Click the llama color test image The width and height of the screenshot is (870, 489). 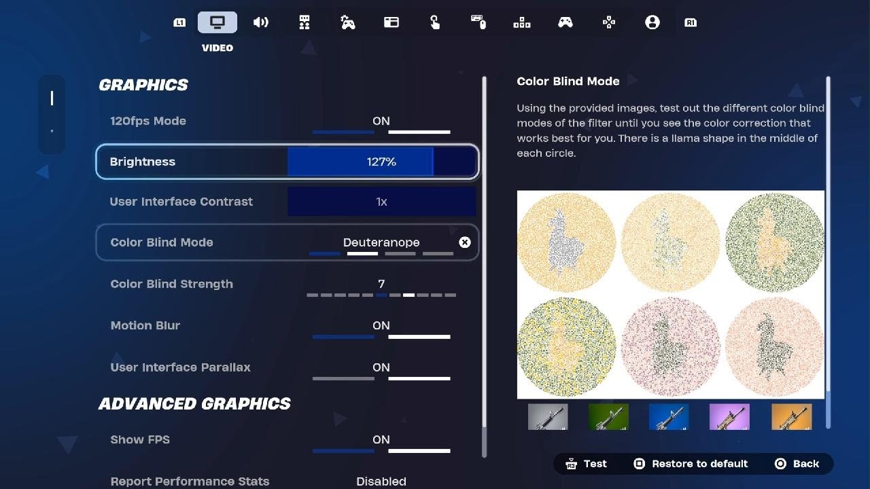click(671, 295)
